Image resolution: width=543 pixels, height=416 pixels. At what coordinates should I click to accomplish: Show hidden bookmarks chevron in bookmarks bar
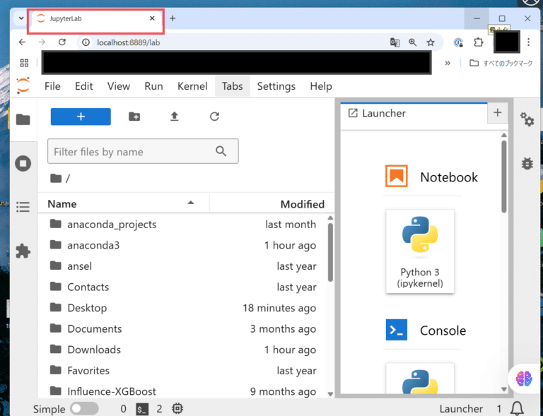448,63
